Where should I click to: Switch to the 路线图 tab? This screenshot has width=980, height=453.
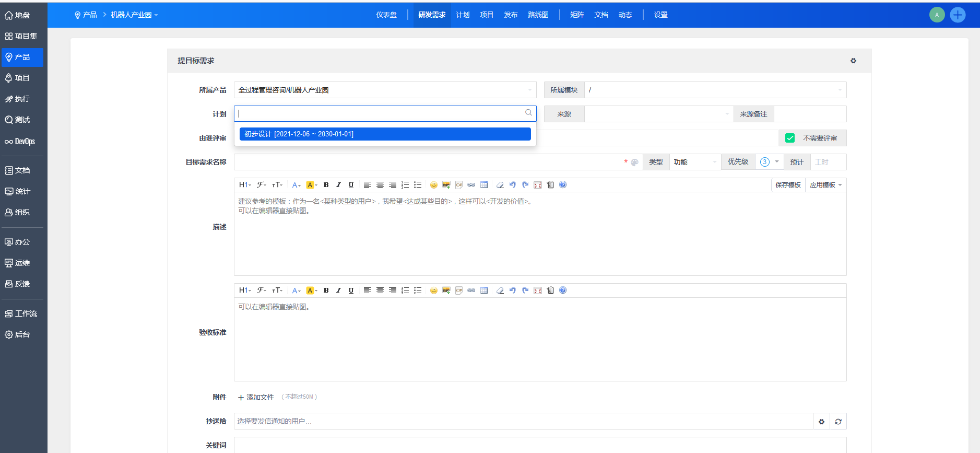coord(538,15)
